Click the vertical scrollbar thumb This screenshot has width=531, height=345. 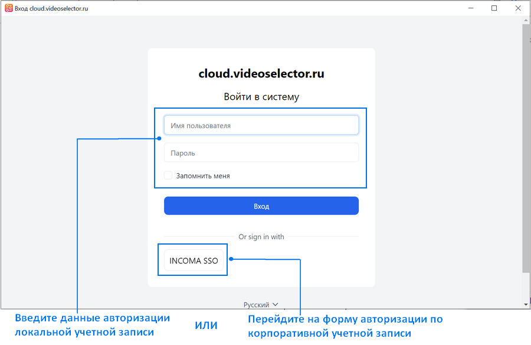tap(526, 148)
